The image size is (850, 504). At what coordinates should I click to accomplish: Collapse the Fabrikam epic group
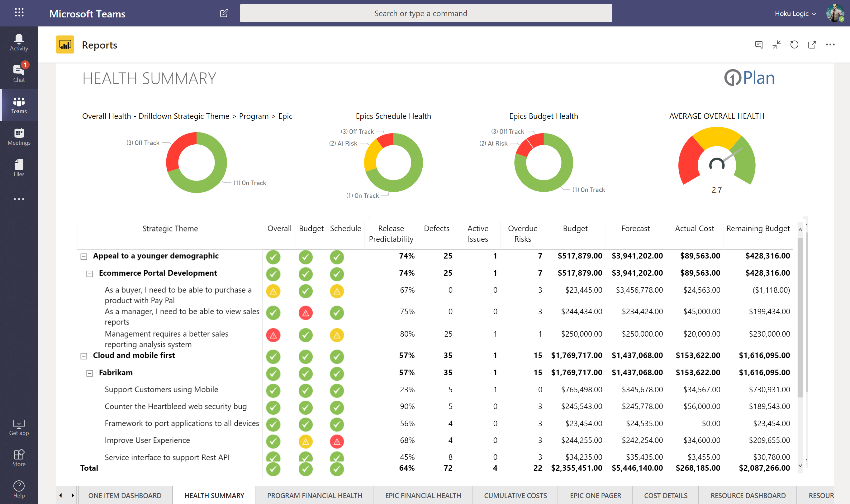[90, 373]
